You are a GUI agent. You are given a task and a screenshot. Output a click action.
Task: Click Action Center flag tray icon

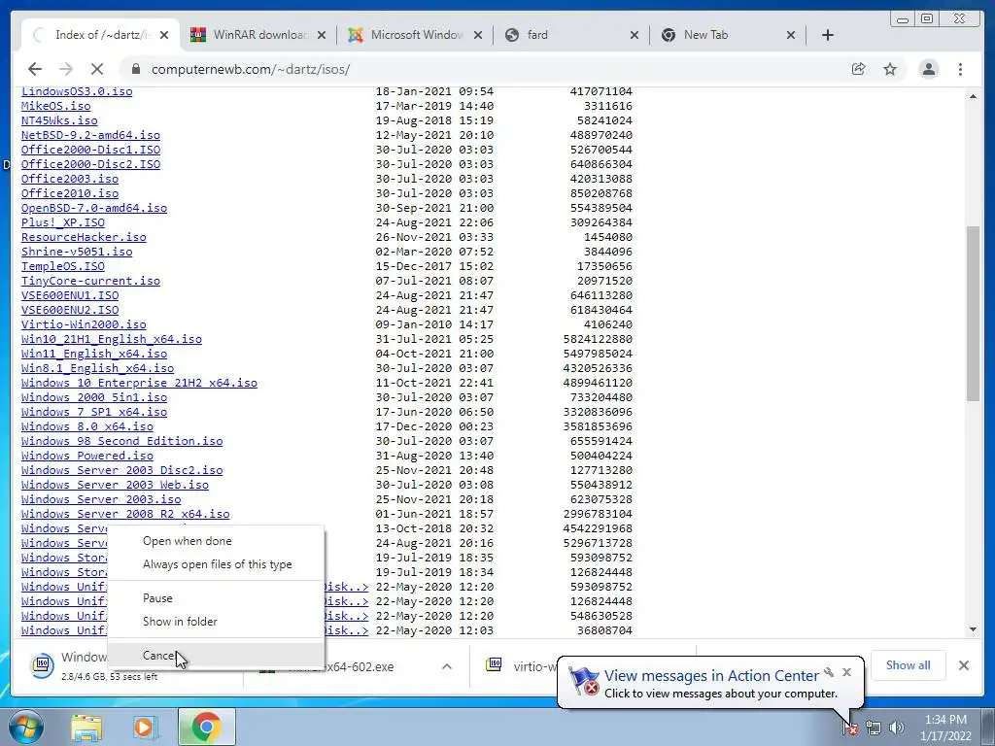click(850, 728)
